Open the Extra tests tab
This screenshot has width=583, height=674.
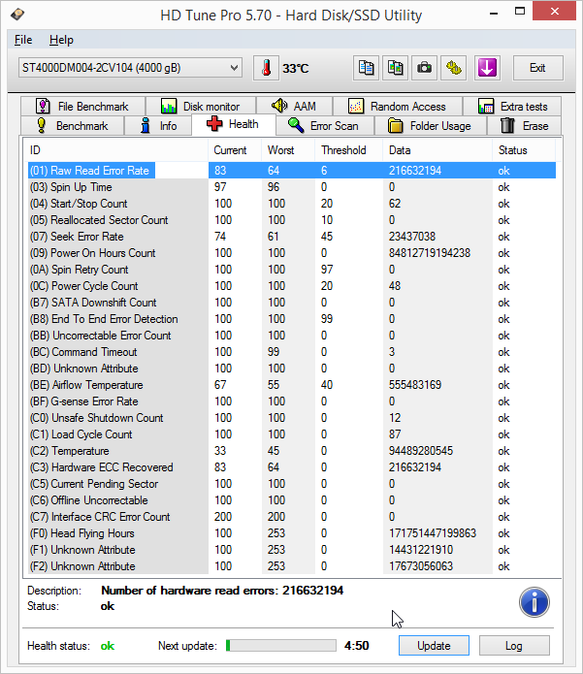pos(512,106)
